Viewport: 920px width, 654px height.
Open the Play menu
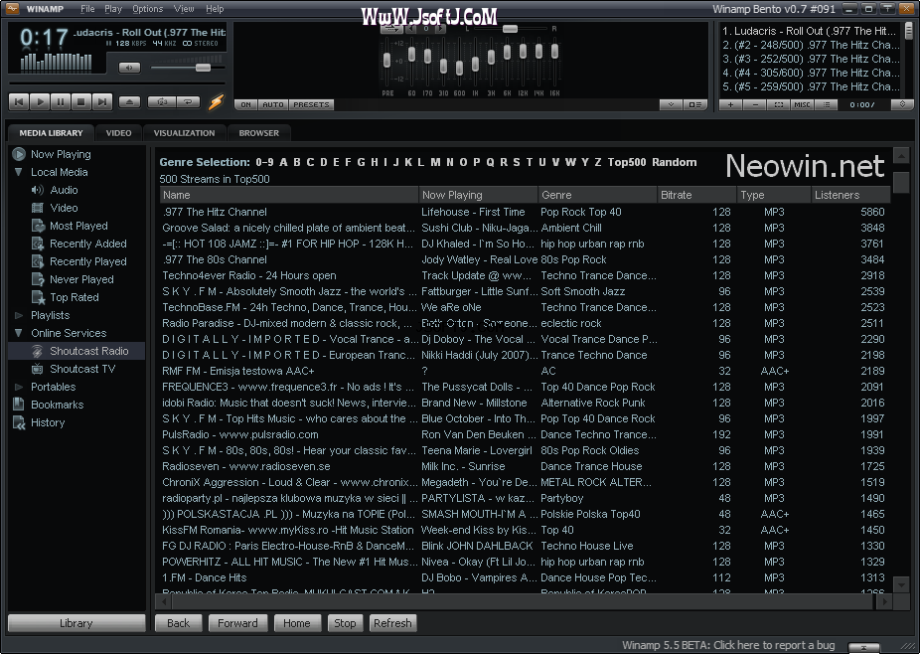113,9
